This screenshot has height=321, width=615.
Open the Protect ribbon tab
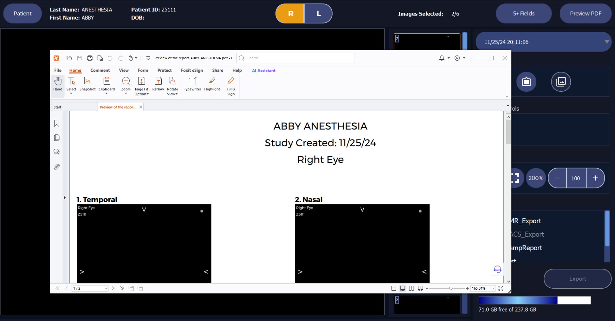(164, 70)
